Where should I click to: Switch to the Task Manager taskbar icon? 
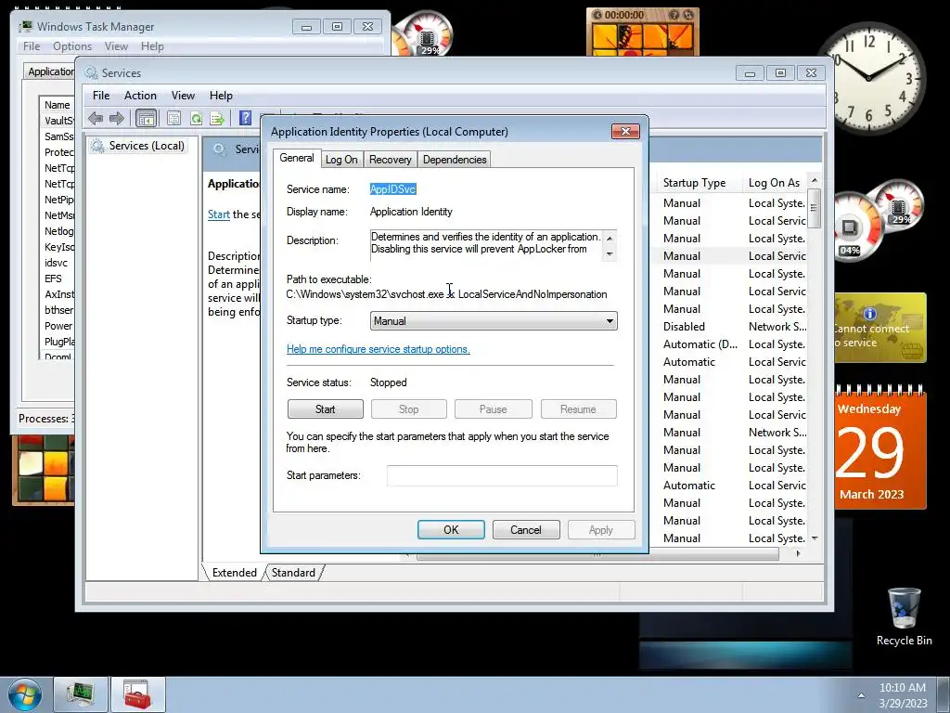click(x=81, y=694)
